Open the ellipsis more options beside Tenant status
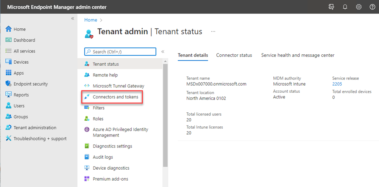Image resolution: width=379 pixels, height=187 pixels. click(x=213, y=32)
